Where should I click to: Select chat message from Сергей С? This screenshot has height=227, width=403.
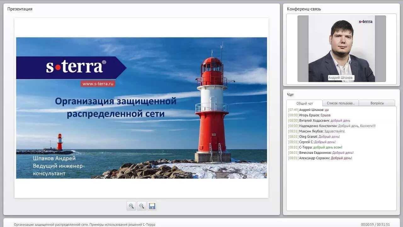[312, 142]
